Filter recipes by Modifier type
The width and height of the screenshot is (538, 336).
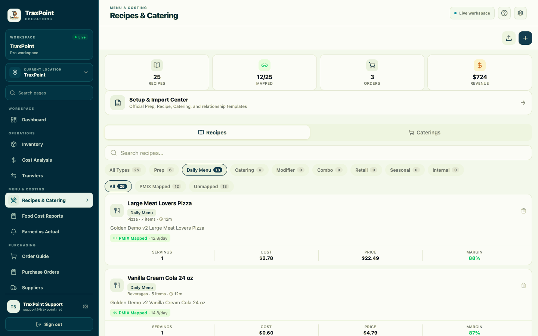[290, 170]
